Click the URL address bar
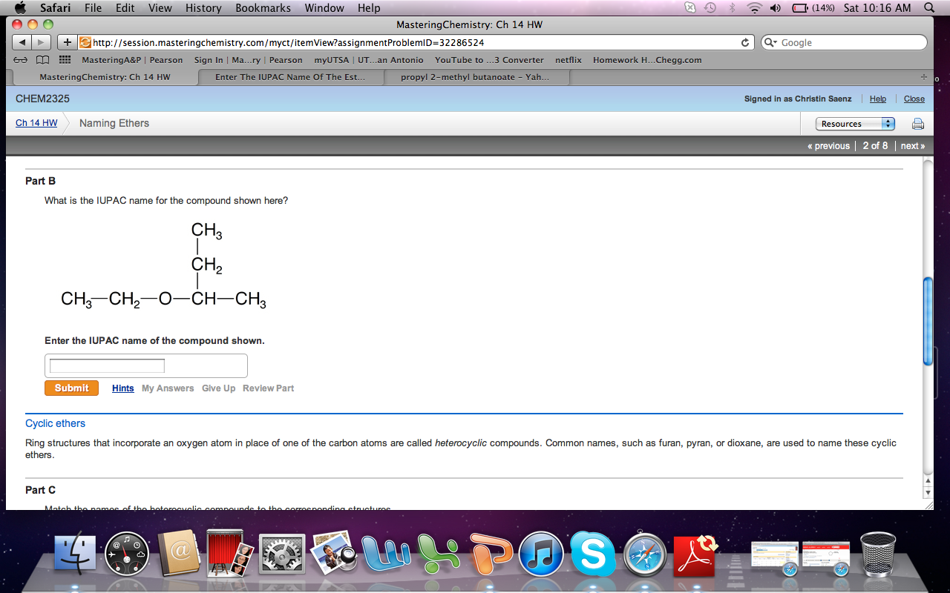The width and height of the screenshot is (950, 593). click(416, 43)
